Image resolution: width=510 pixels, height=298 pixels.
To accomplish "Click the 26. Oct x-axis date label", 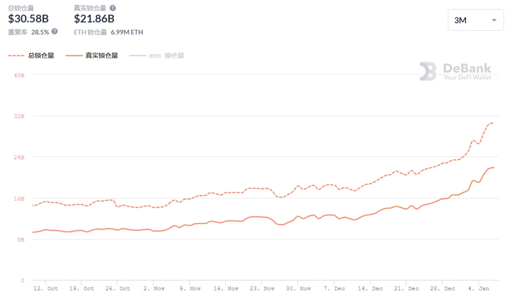I will [118, 289].
